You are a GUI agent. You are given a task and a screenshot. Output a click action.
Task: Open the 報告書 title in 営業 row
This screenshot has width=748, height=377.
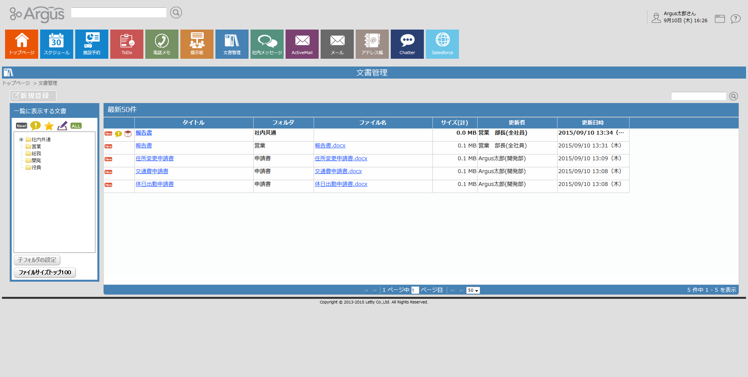[144, 146]
